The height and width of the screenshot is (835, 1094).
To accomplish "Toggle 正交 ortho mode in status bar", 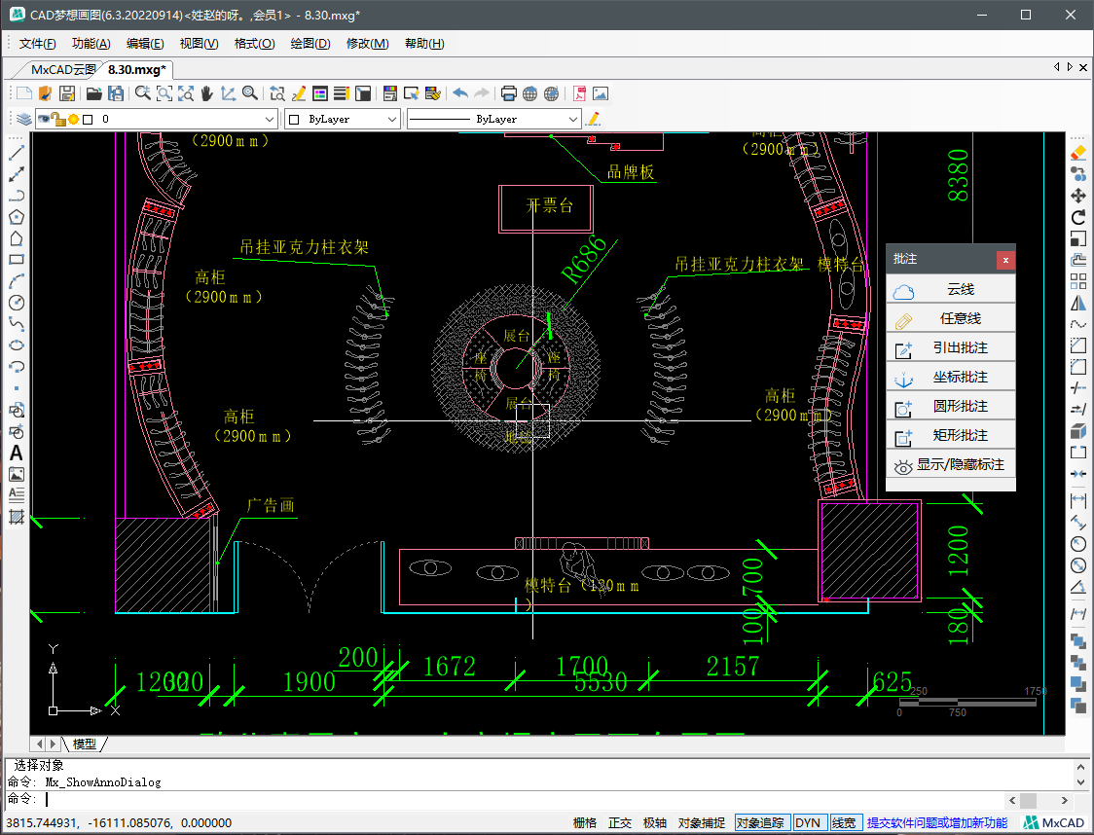I will [x=620, y=823].
